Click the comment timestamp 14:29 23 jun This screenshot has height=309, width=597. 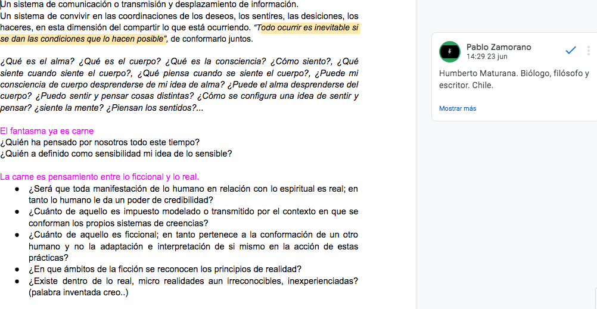tap(487, 57)
